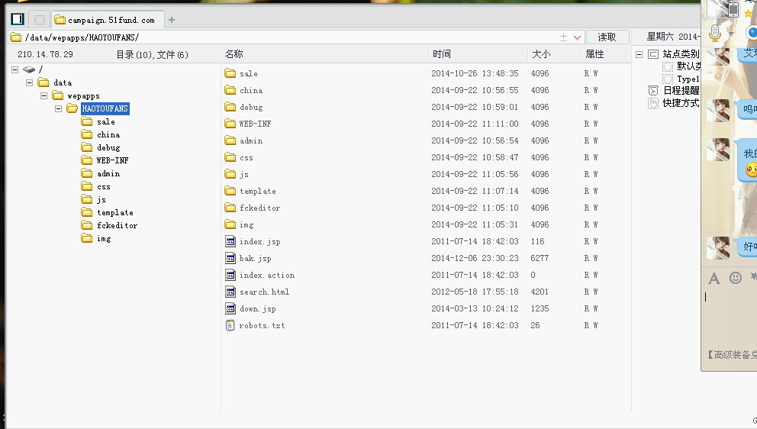
Task: Click font A icon in chat window
Action: [714, 279]
